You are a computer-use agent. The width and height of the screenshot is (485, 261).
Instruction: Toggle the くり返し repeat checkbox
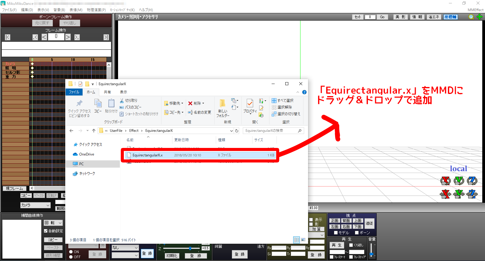(x=351, y=245)
